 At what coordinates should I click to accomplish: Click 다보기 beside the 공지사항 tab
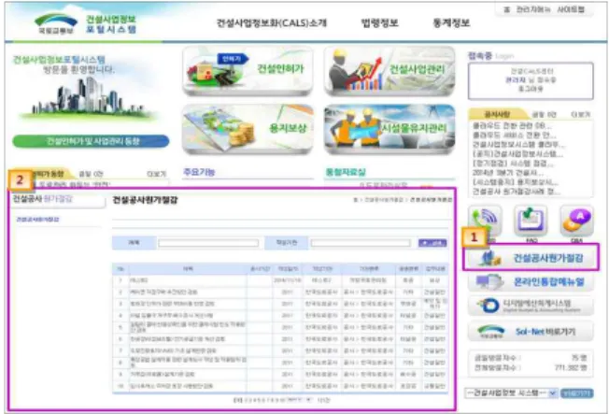coord(580,115)
